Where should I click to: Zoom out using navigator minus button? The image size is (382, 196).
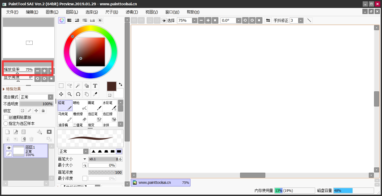click(38, 71)
